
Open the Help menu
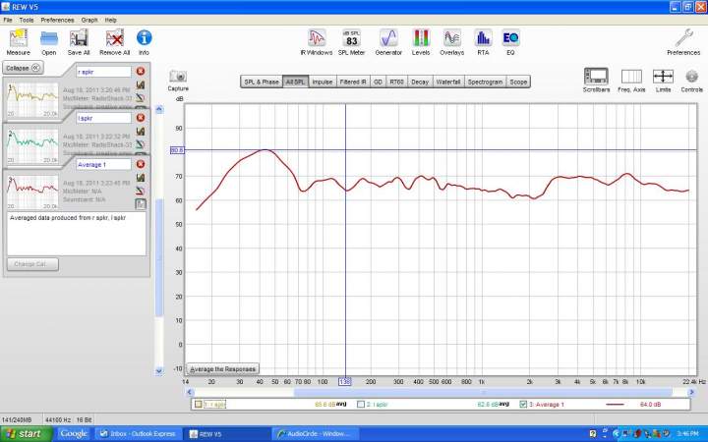coord(110,20)
